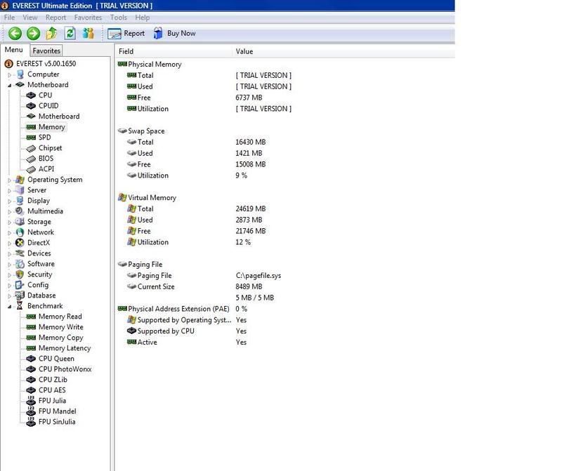
Task: Open the Help menu
Action: coord(143,18)
